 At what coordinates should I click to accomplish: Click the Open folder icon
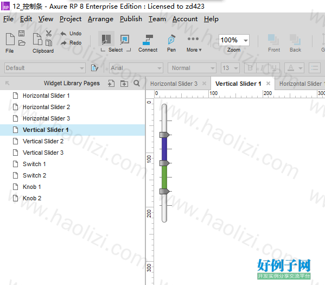[x=22, y=43]
